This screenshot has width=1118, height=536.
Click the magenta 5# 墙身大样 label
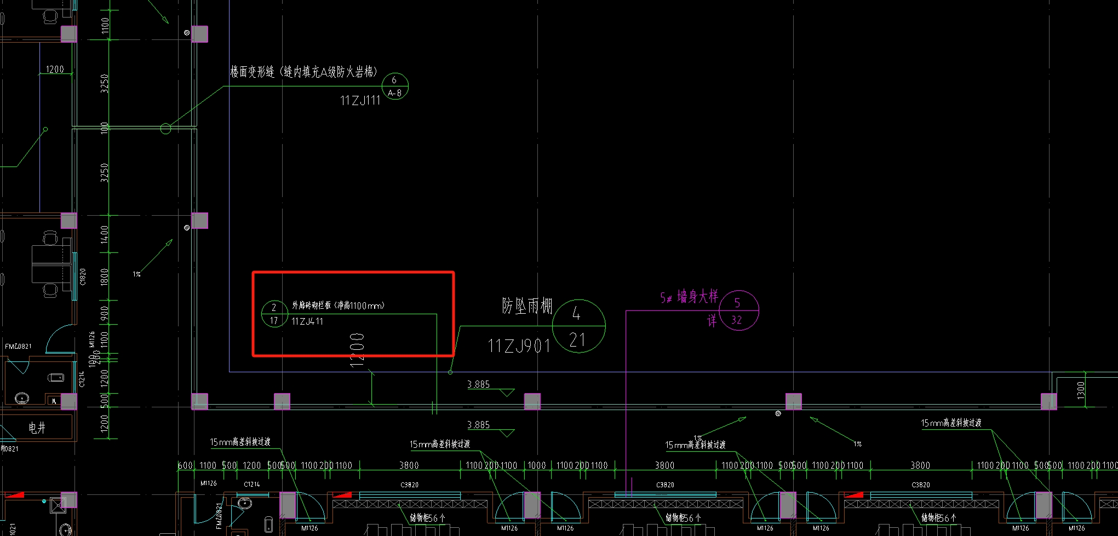pyautogui.click(x=689, y=297)
